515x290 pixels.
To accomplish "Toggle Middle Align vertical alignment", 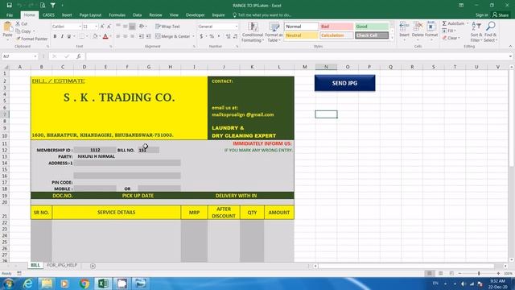I will pyautogui.click(x=126, y=27).
